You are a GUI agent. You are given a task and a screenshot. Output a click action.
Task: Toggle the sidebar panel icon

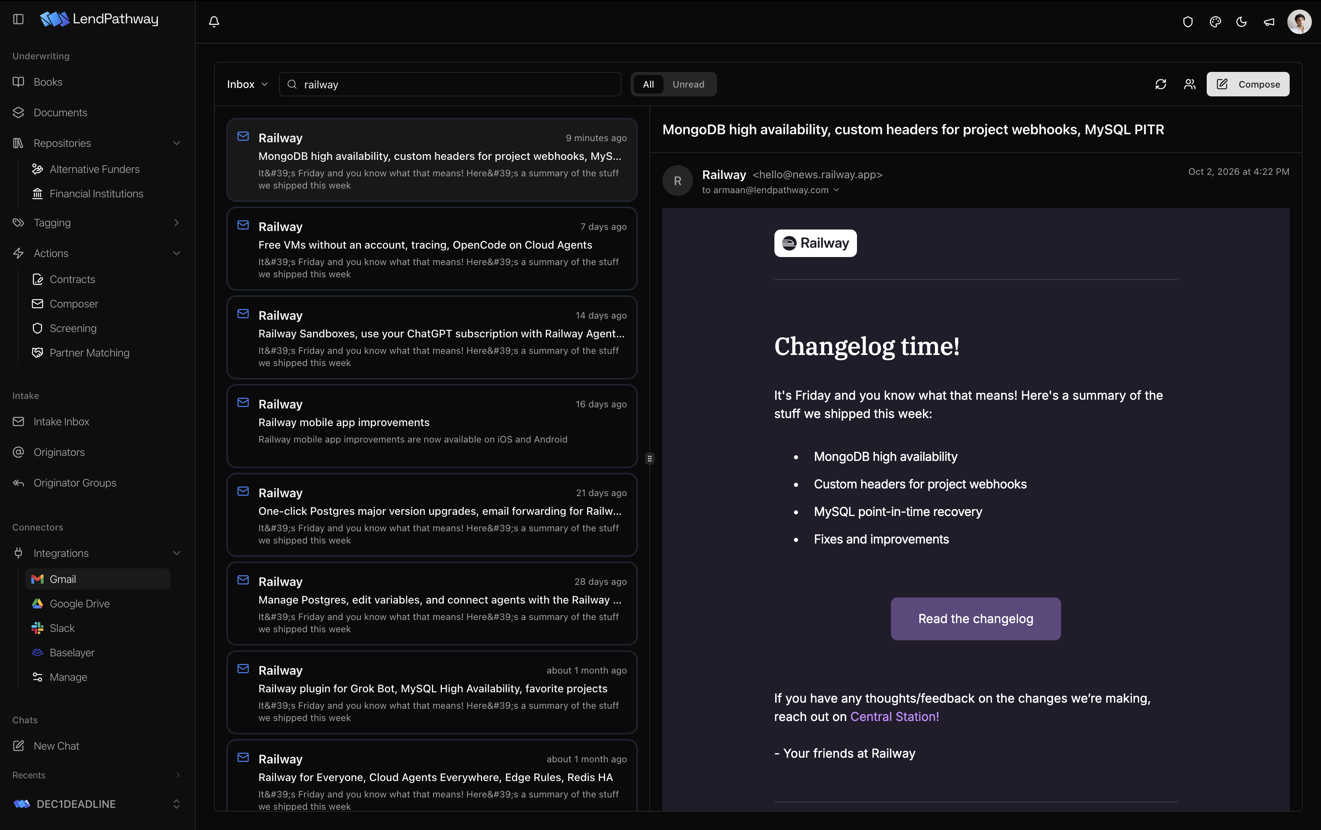[18, 19]
